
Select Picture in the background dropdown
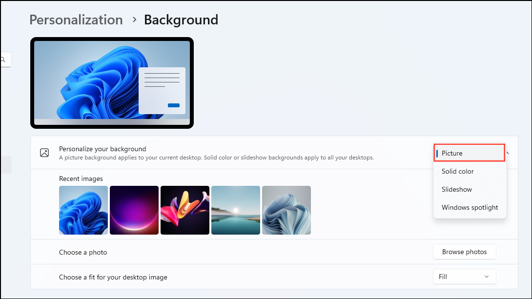point(470,153)
